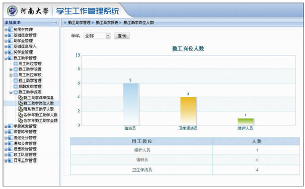
Task: Collapse the 勤工助学报表 tree node
Action: pos(11,92)
